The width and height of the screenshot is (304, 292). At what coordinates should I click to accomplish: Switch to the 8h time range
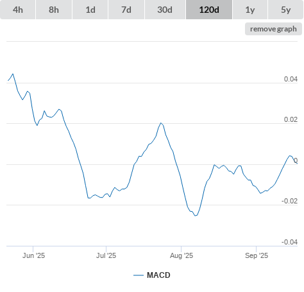[x=54, y=10]
